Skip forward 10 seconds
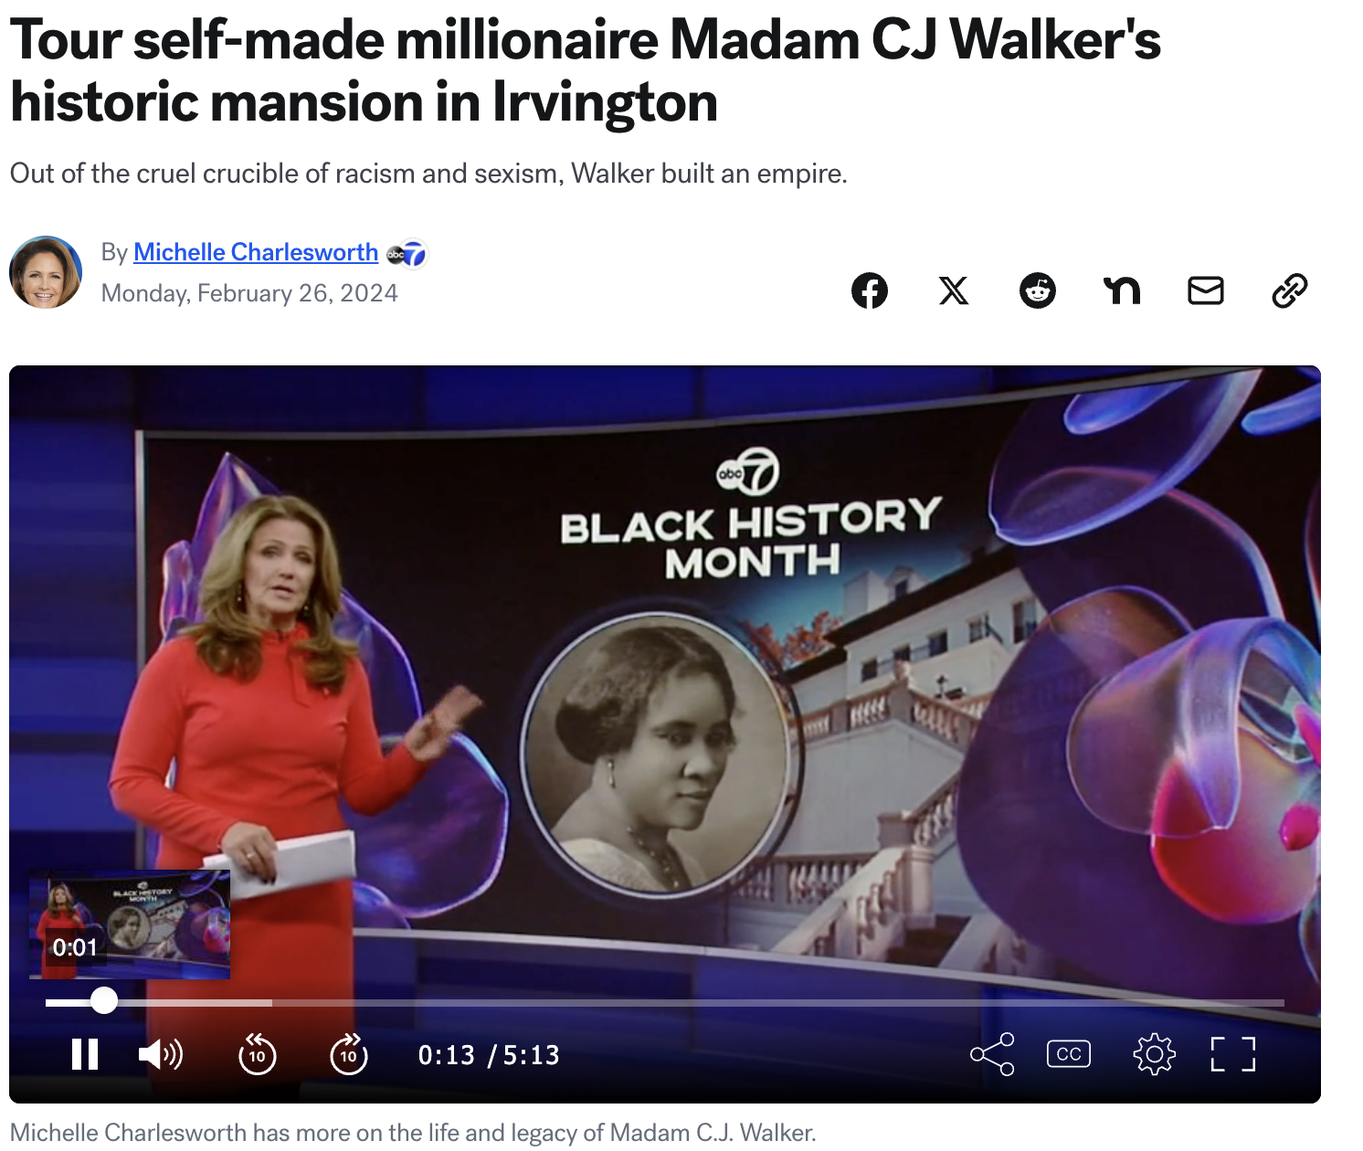The height and width of the screenshot is (1151, 1363). coord(349,1054)
